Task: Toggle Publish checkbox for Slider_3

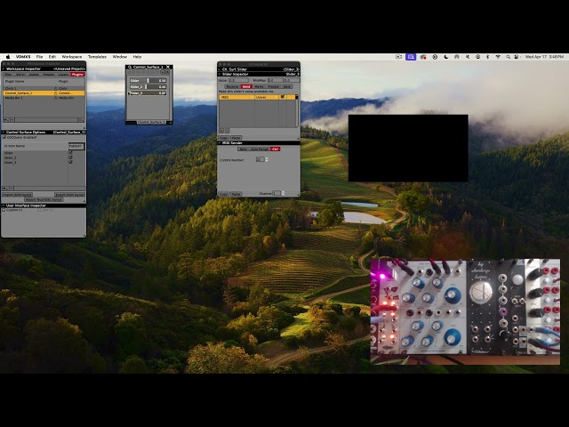Action: point(70,162)
